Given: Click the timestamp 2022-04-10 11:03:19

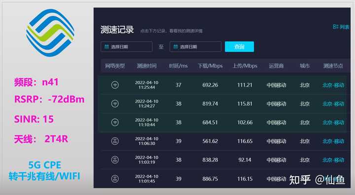Looking at the screenshot, I should [x=146, y=160].
